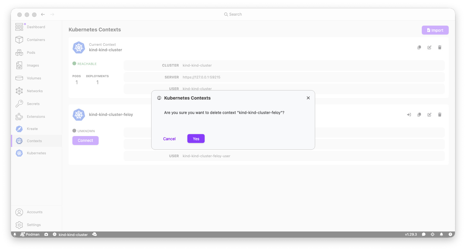Duplicate the kind-kind-cluster context
Screen dimensions: 466x251
coord(419,47)
